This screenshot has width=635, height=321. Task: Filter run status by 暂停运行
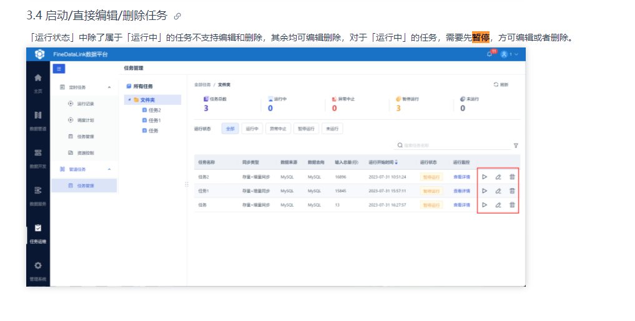pyautogui.click(x=306, y=129)
